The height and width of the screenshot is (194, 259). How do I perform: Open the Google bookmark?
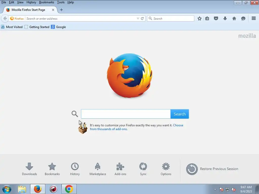58,27
